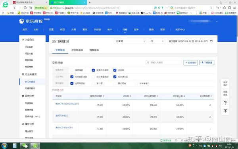Viewport: 238px width, 149px height.
Task: Click the 品牌分析 section icon
Action: [23, 96]
